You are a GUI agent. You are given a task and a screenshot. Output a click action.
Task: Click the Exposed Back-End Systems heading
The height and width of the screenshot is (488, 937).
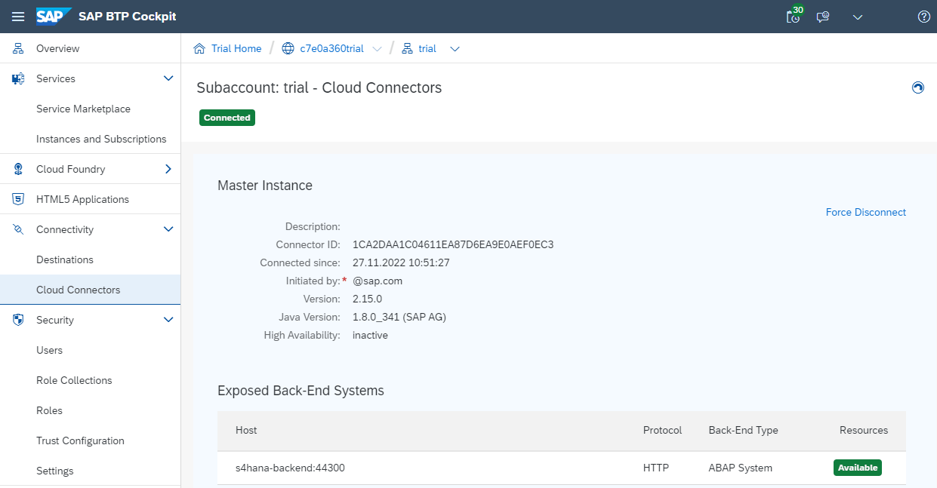[x=301, y=391]
